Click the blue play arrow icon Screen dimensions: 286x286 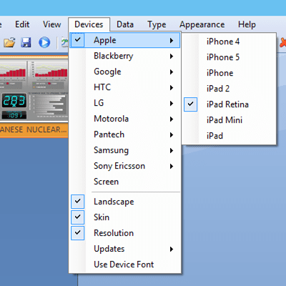44,42
